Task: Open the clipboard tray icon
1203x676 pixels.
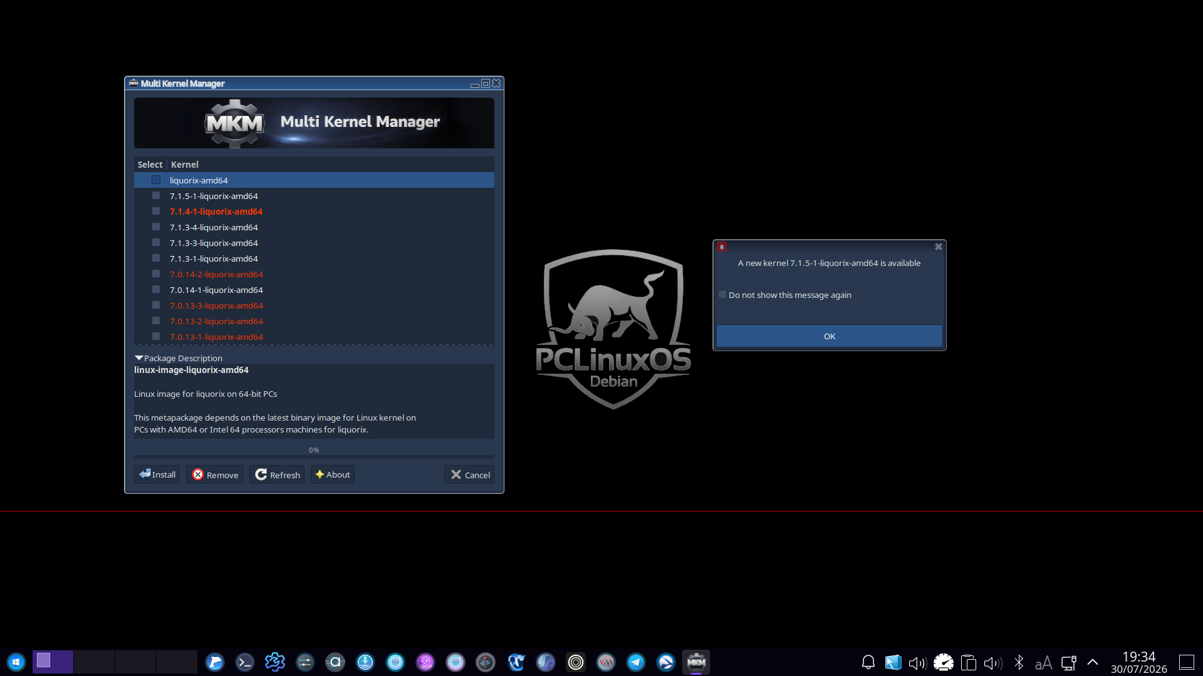Action: tap(969, 662)
